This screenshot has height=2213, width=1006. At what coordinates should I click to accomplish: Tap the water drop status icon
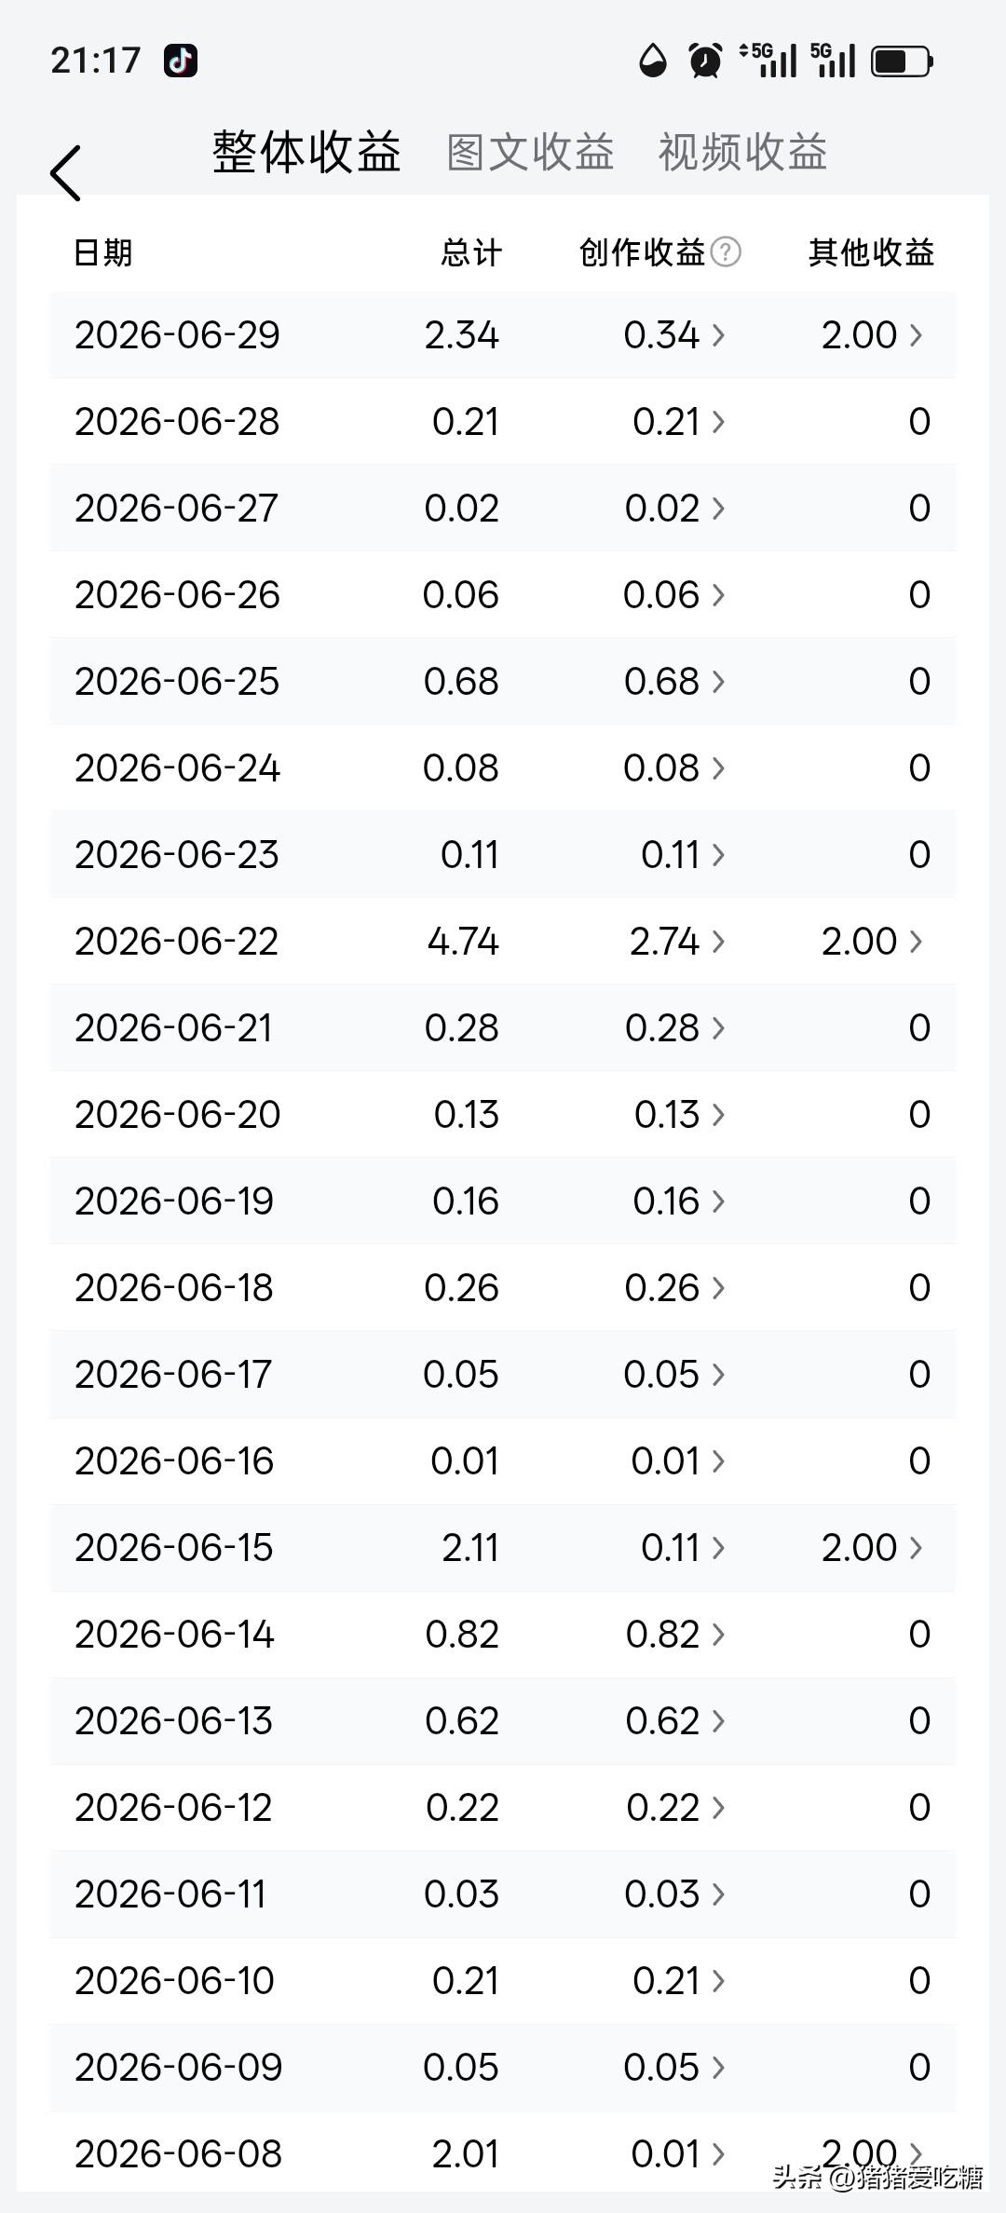click(x=653, y=61)
